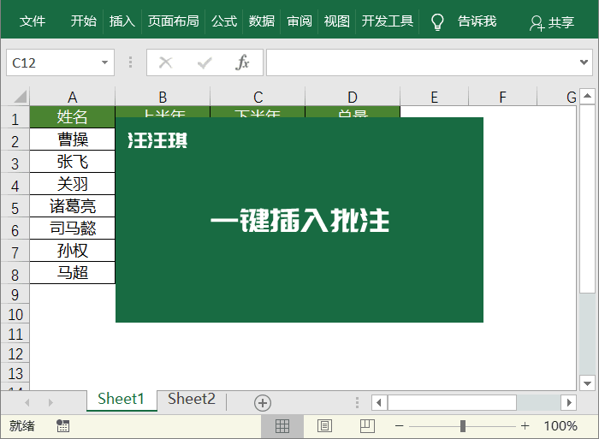Viewport: 599px width, 439px height.
Task: Click the enter checkmark in formula bar
Action: 205,62
